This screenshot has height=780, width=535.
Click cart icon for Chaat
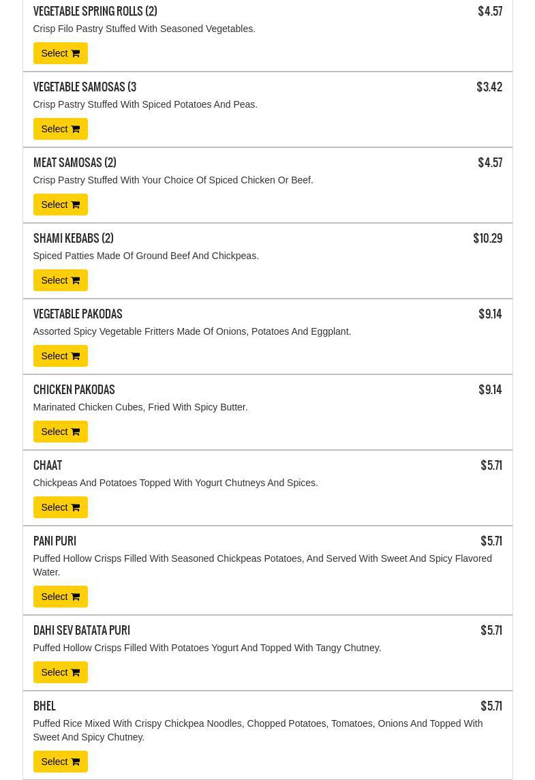(x=76, y=507)
